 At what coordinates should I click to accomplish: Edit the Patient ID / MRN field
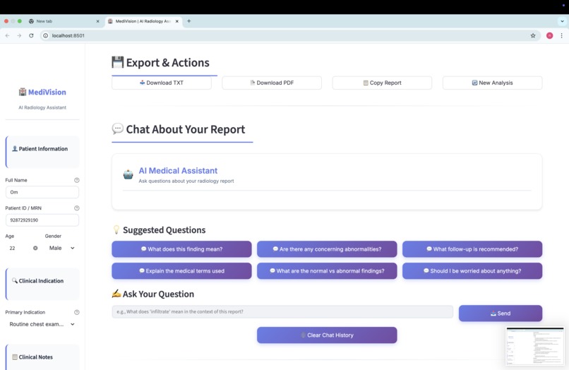42,220
